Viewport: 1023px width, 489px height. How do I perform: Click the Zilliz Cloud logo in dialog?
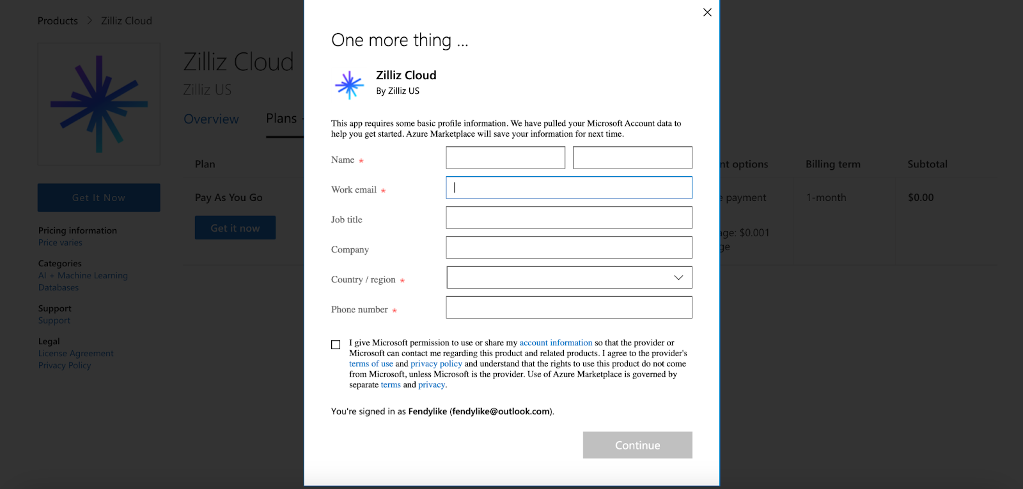349,84
